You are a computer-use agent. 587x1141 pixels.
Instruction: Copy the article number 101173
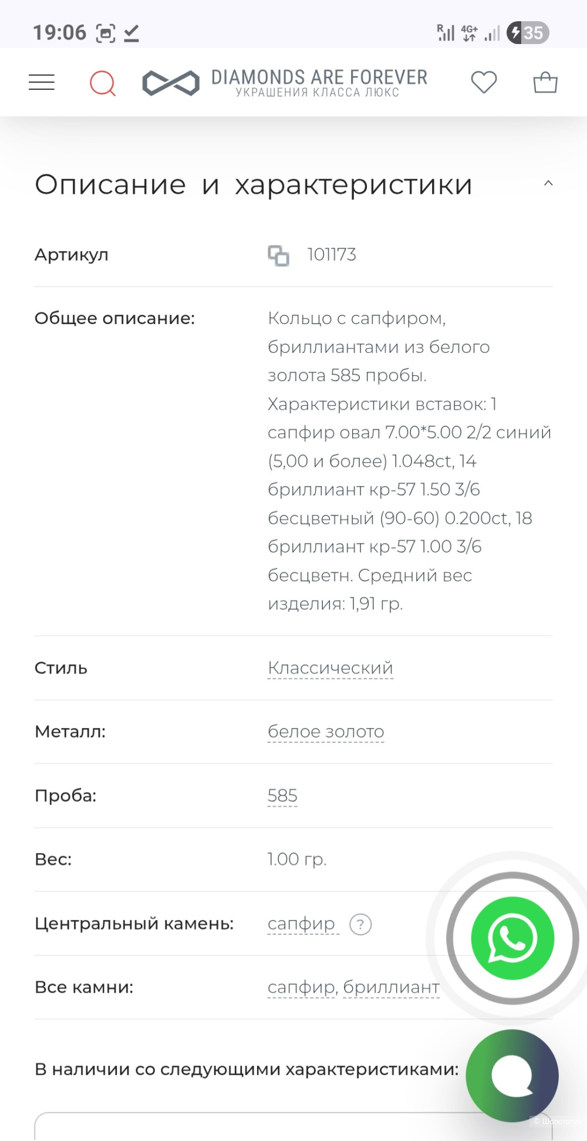point(279,255)
